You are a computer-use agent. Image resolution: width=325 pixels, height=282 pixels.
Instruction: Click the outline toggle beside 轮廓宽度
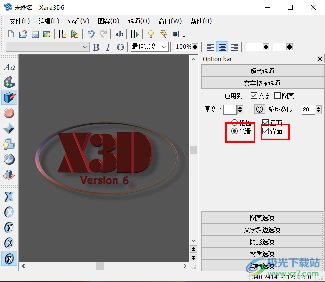coord(259,109)
